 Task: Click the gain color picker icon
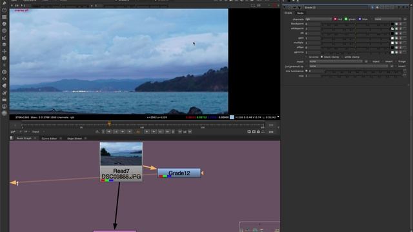[x=396, y=38]
